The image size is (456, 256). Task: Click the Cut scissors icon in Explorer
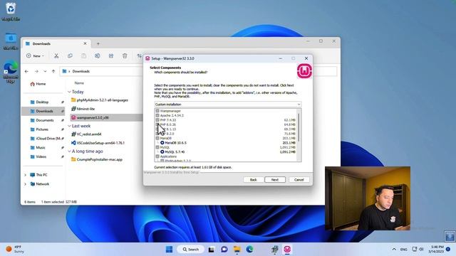click(56, 55)
